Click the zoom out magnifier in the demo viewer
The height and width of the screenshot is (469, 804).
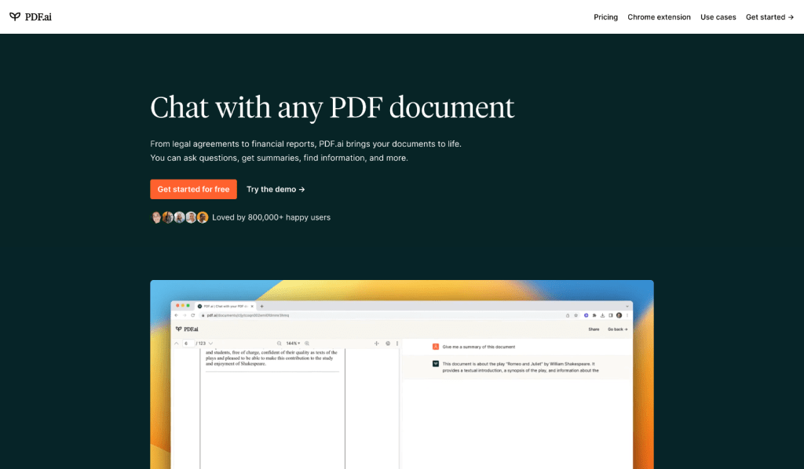[x=279, y=344]
